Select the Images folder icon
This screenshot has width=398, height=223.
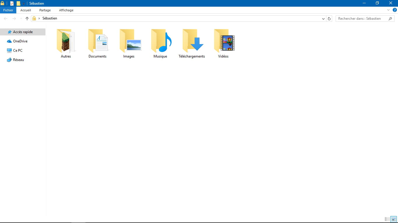(130, 41)
